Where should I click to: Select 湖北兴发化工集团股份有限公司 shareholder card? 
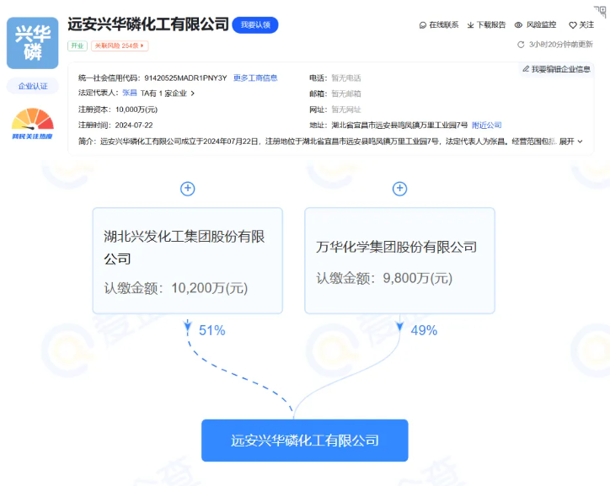[x=188, y=260]
